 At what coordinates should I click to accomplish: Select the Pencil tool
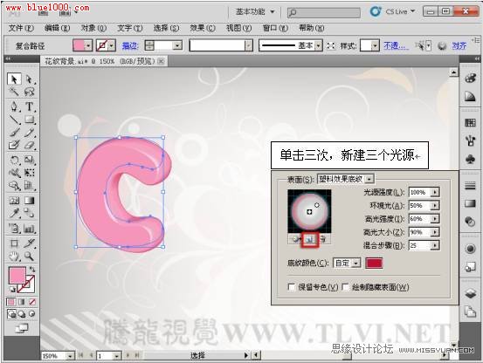[30, 133]
